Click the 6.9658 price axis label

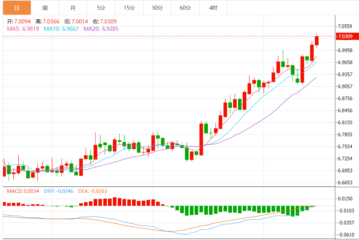coord(345,63)
